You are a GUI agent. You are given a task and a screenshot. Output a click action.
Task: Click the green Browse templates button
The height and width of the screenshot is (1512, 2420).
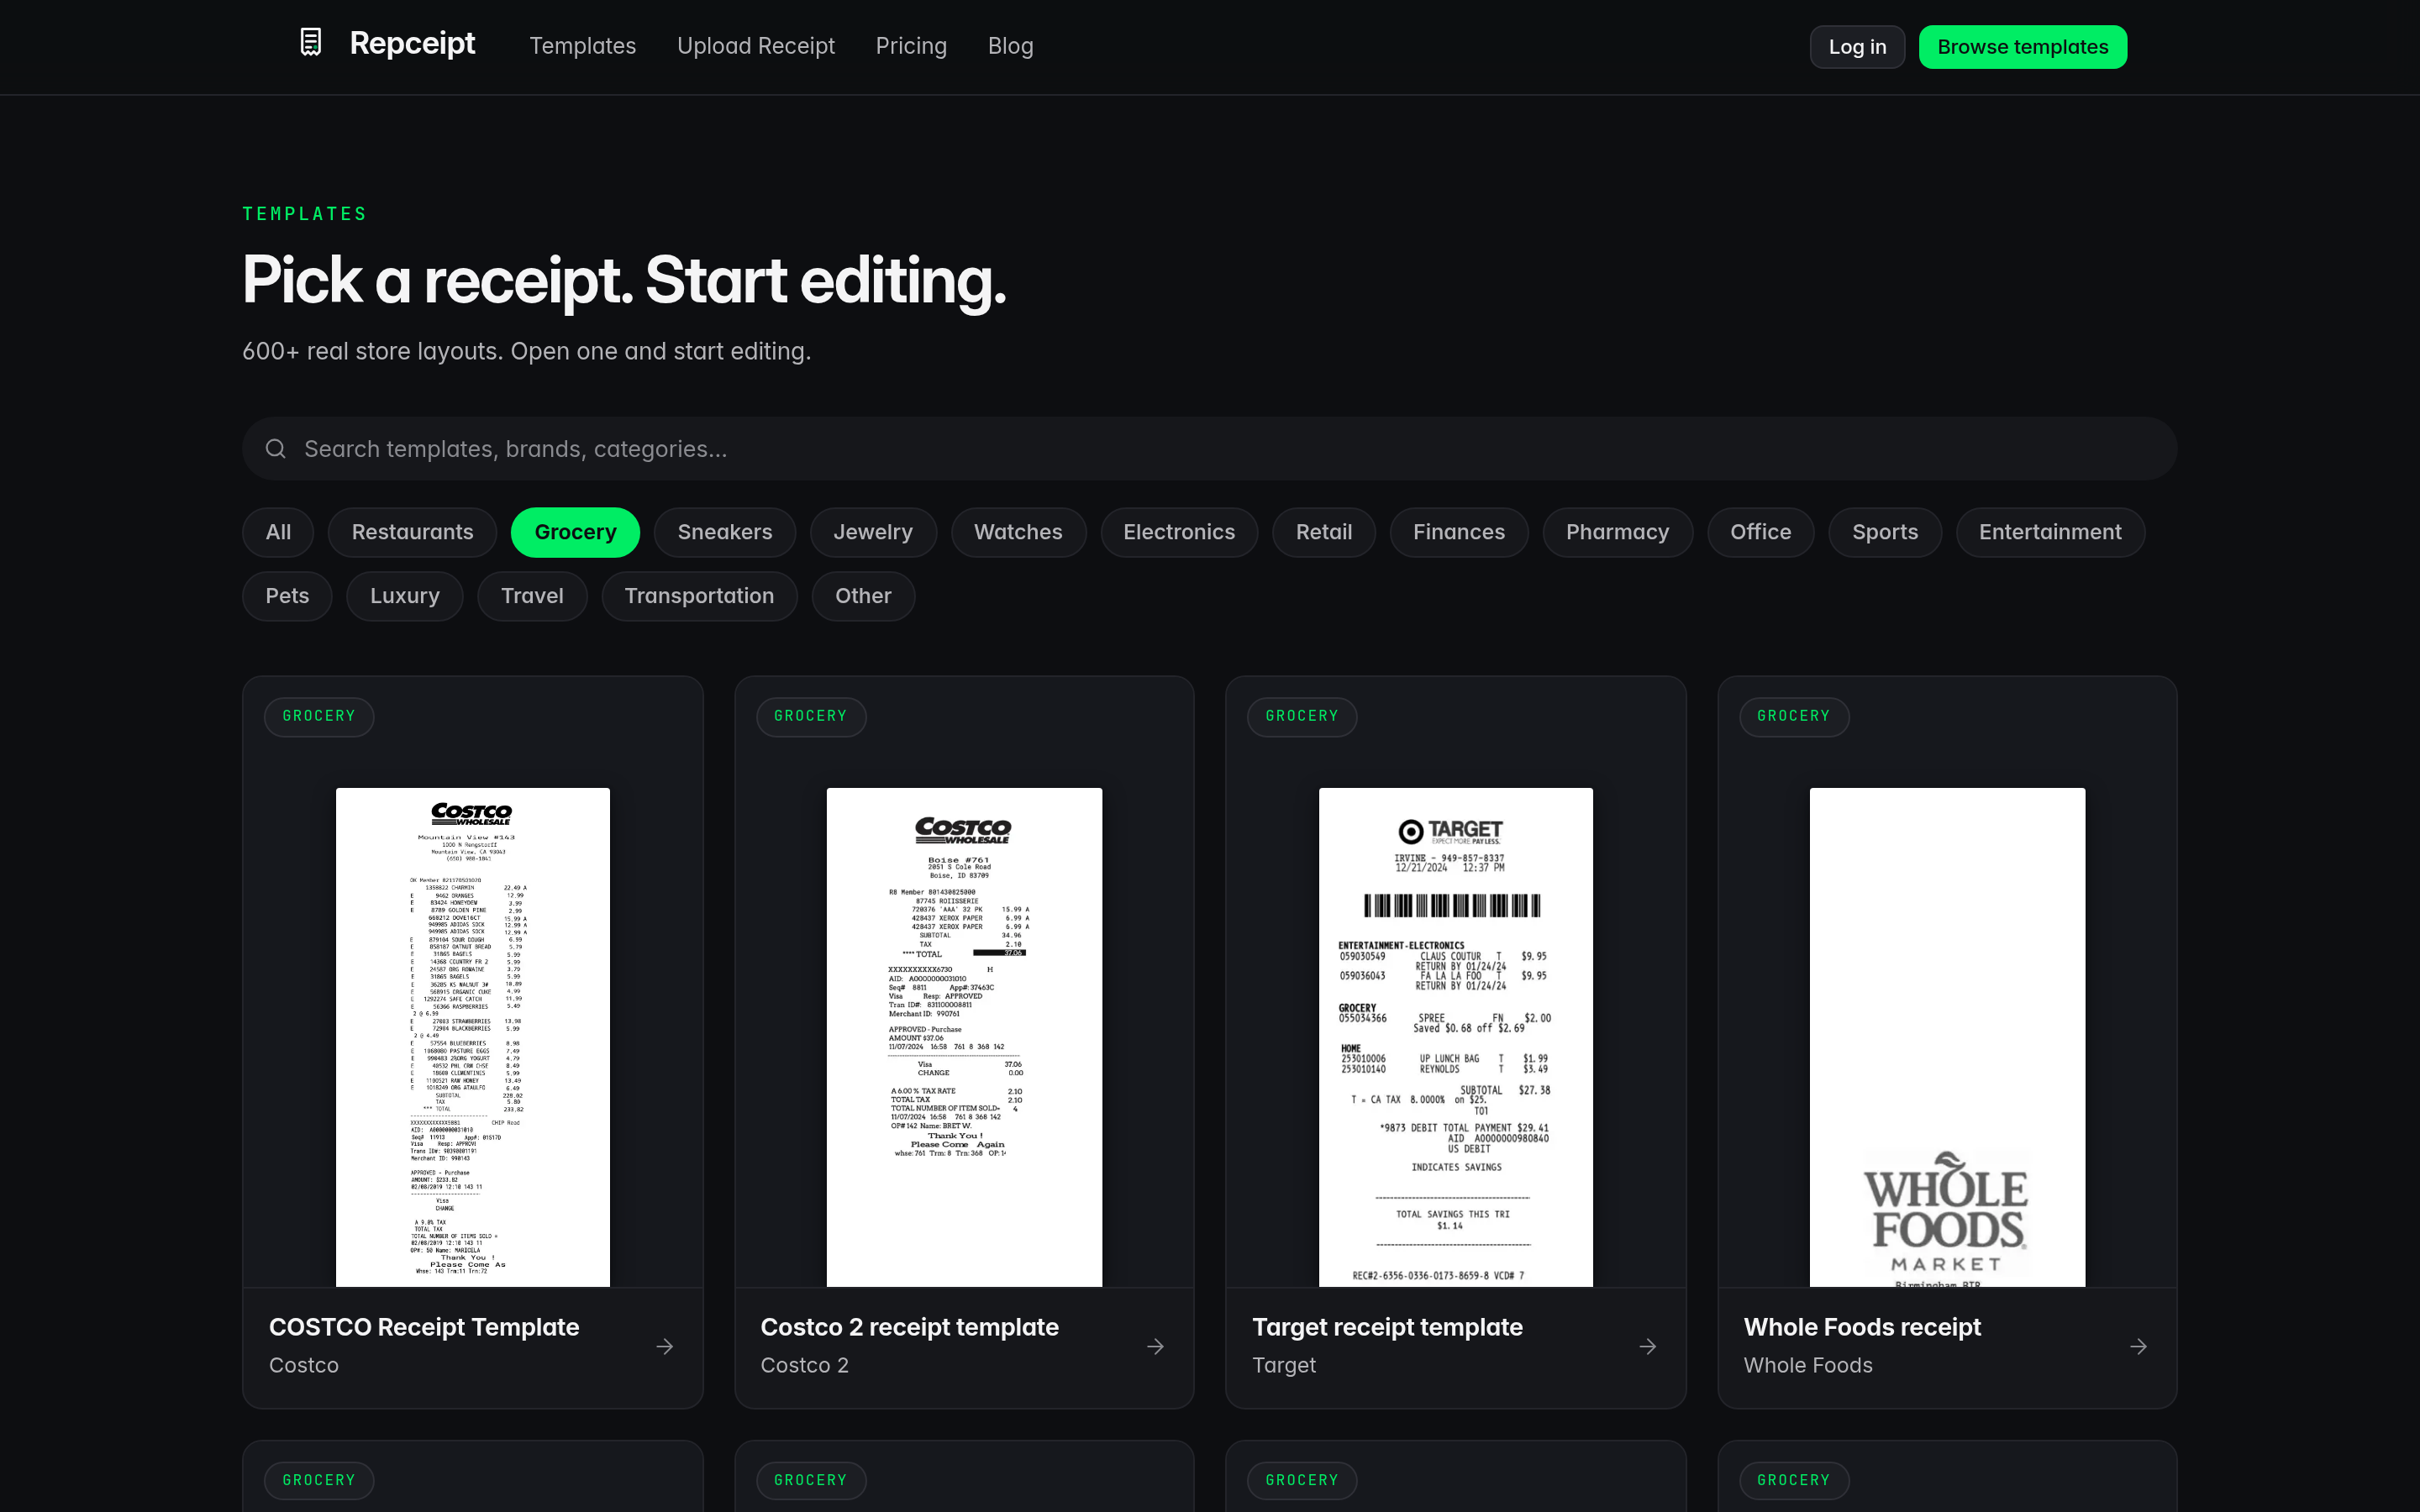click(x=2022, y=47)
